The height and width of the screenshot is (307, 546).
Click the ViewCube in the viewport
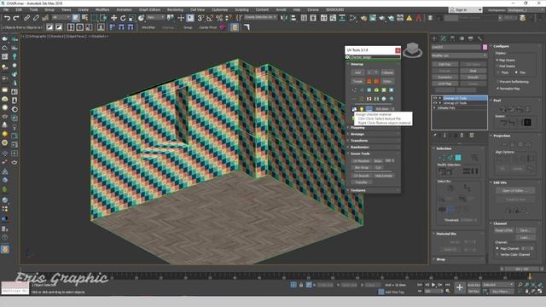click(x=413, y=50)
